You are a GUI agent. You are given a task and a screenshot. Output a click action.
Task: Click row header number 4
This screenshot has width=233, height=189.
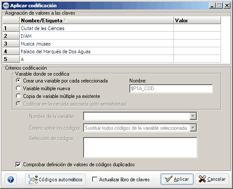pyautogui.click(x=11, y=52)
